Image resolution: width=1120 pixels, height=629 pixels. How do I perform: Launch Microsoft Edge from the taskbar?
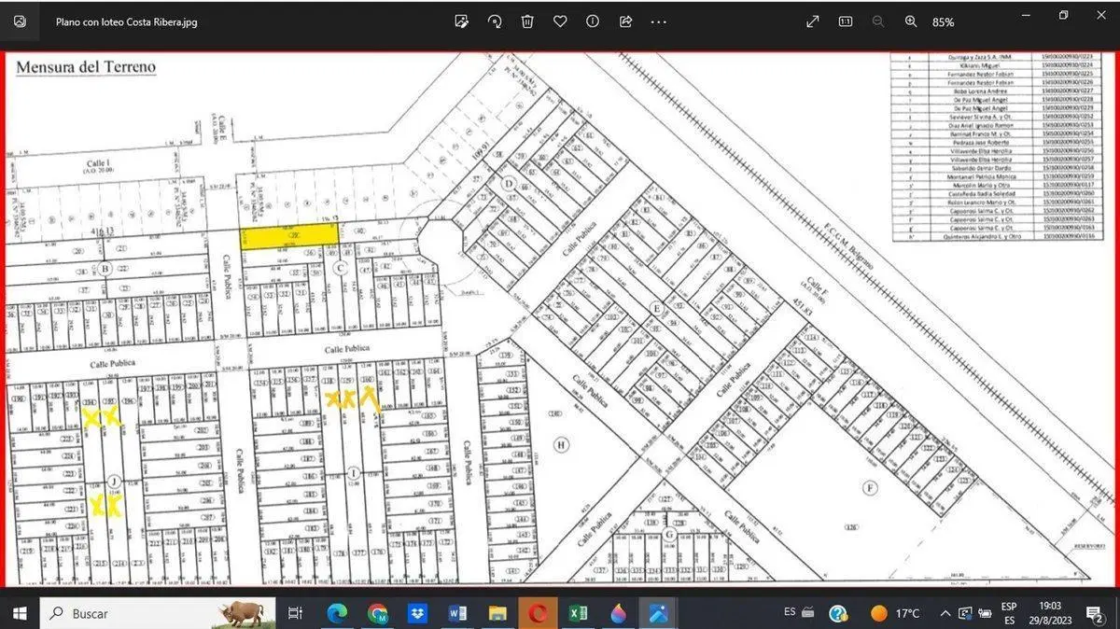[337, 613]
